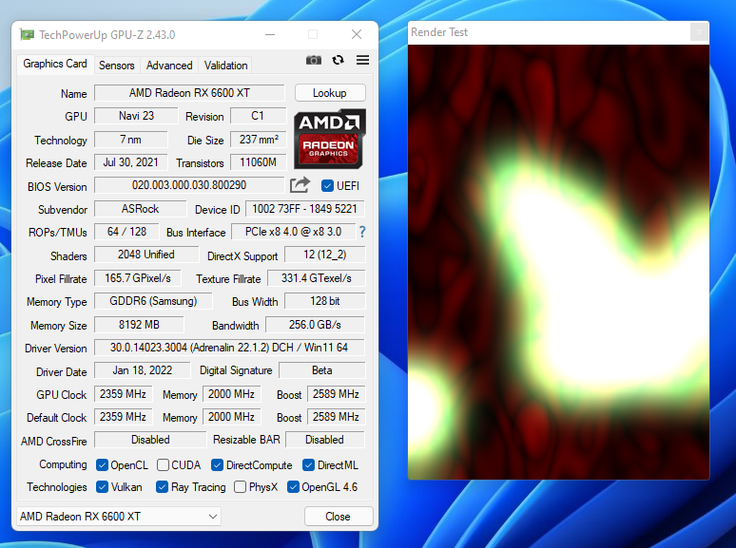The width and height of the screenshot is (736, 548).
Task: Click the GPU field showing Navi 23
Action: pos(136,116)
